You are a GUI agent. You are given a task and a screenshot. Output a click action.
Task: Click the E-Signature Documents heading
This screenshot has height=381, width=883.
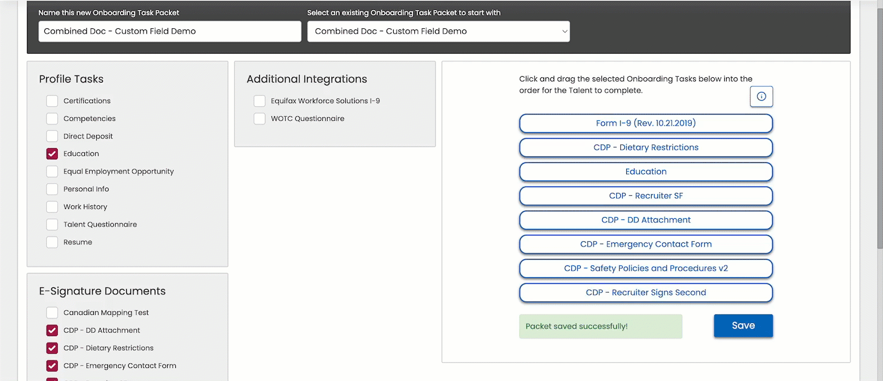click(102, 291)
